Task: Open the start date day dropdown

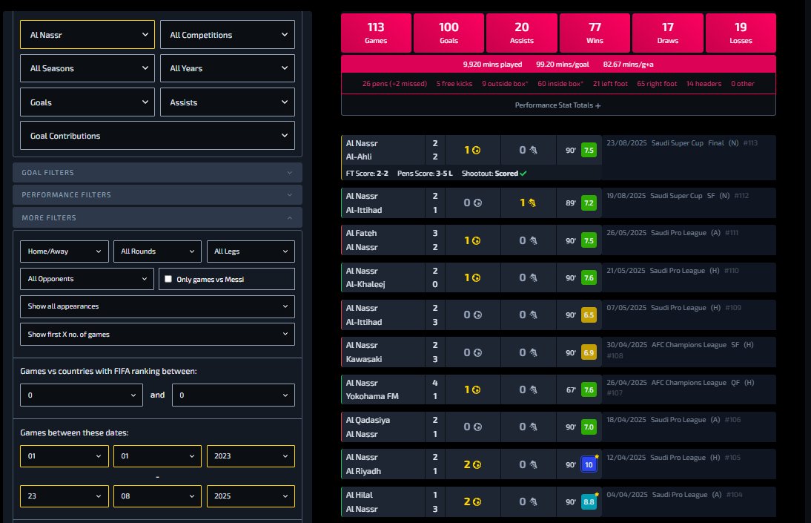Action: pyautogui.click(x=64, y=456)
